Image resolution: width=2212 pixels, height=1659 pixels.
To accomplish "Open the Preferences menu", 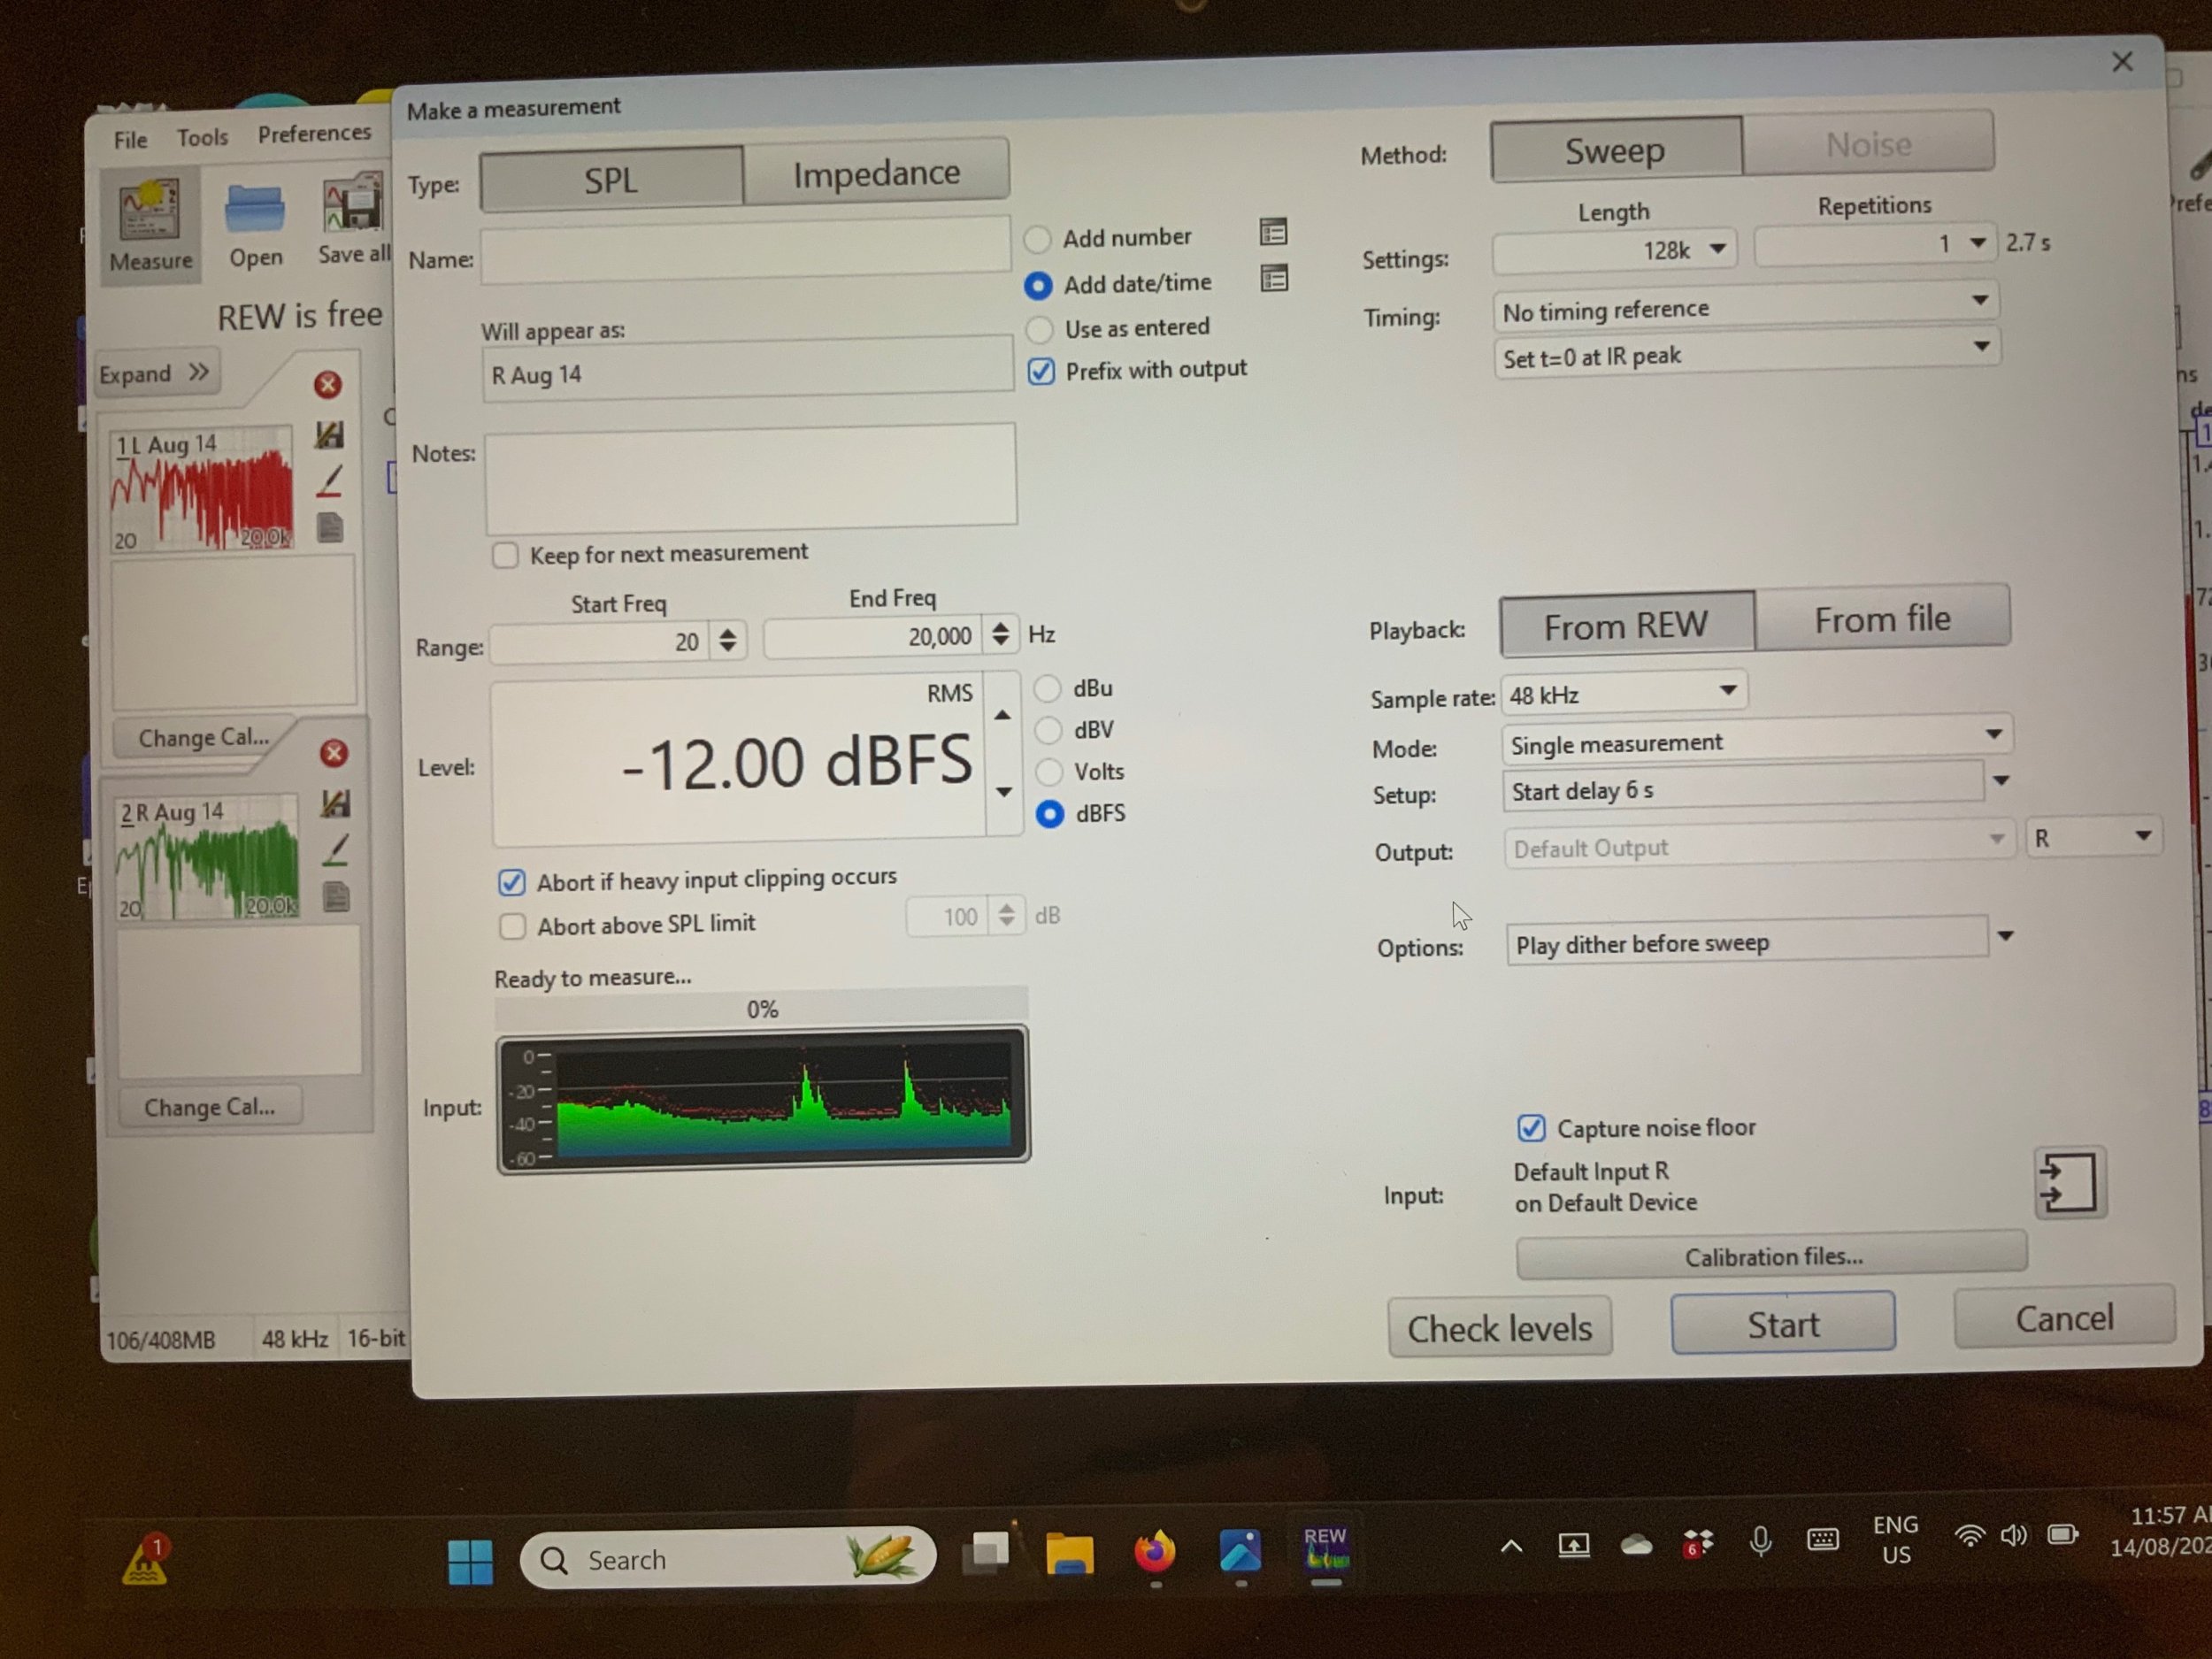I will tap(314, 134).
